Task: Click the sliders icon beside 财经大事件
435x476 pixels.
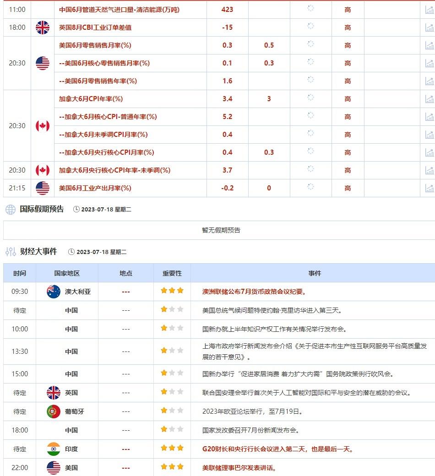Action: point(11,252)
